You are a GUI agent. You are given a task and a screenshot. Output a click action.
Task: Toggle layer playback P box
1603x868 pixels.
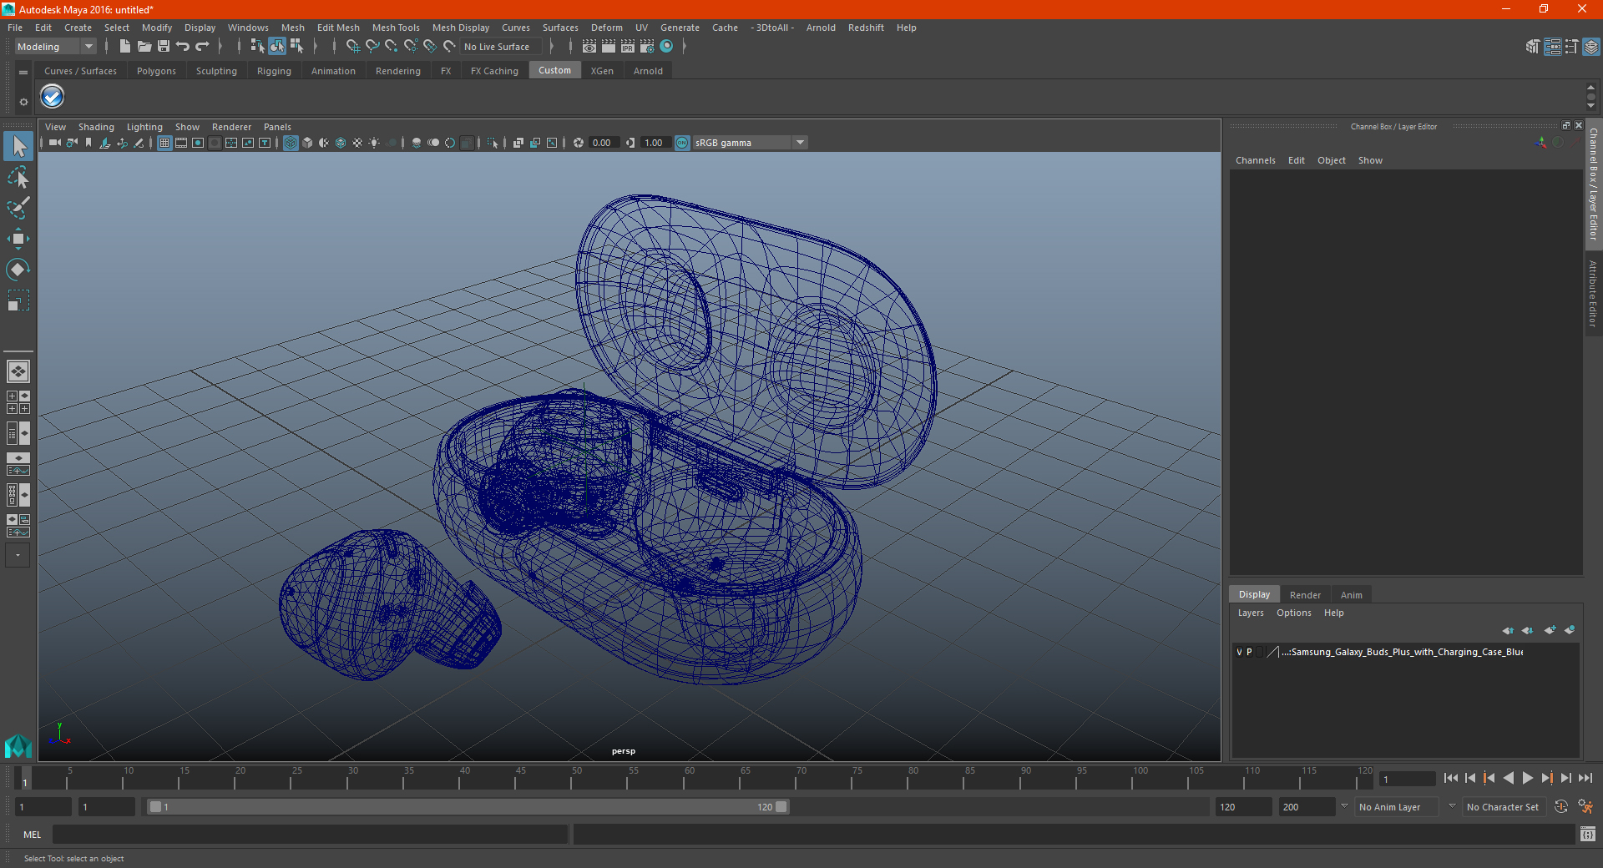click(x=1249, y=652)
